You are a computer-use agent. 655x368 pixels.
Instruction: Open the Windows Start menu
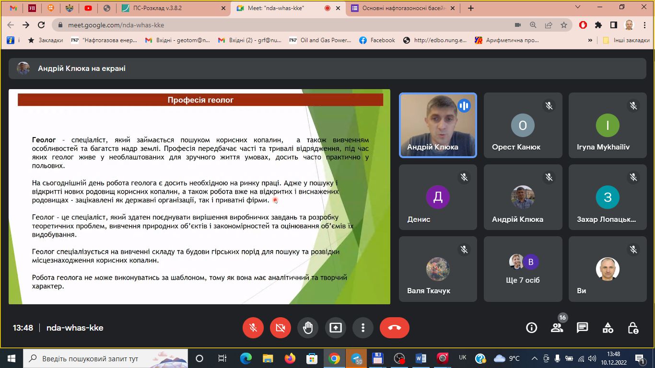pos(12,358)
